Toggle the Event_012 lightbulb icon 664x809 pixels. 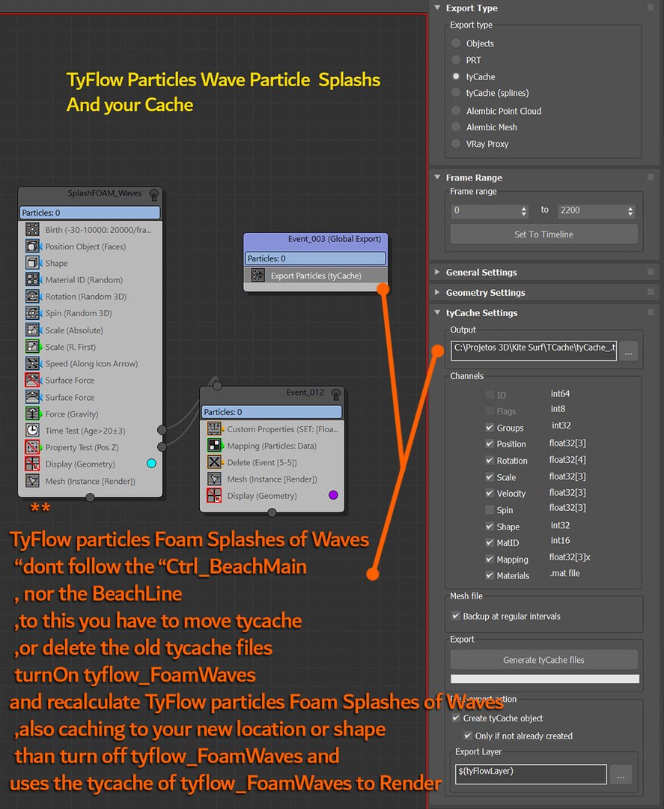point(336,394)
